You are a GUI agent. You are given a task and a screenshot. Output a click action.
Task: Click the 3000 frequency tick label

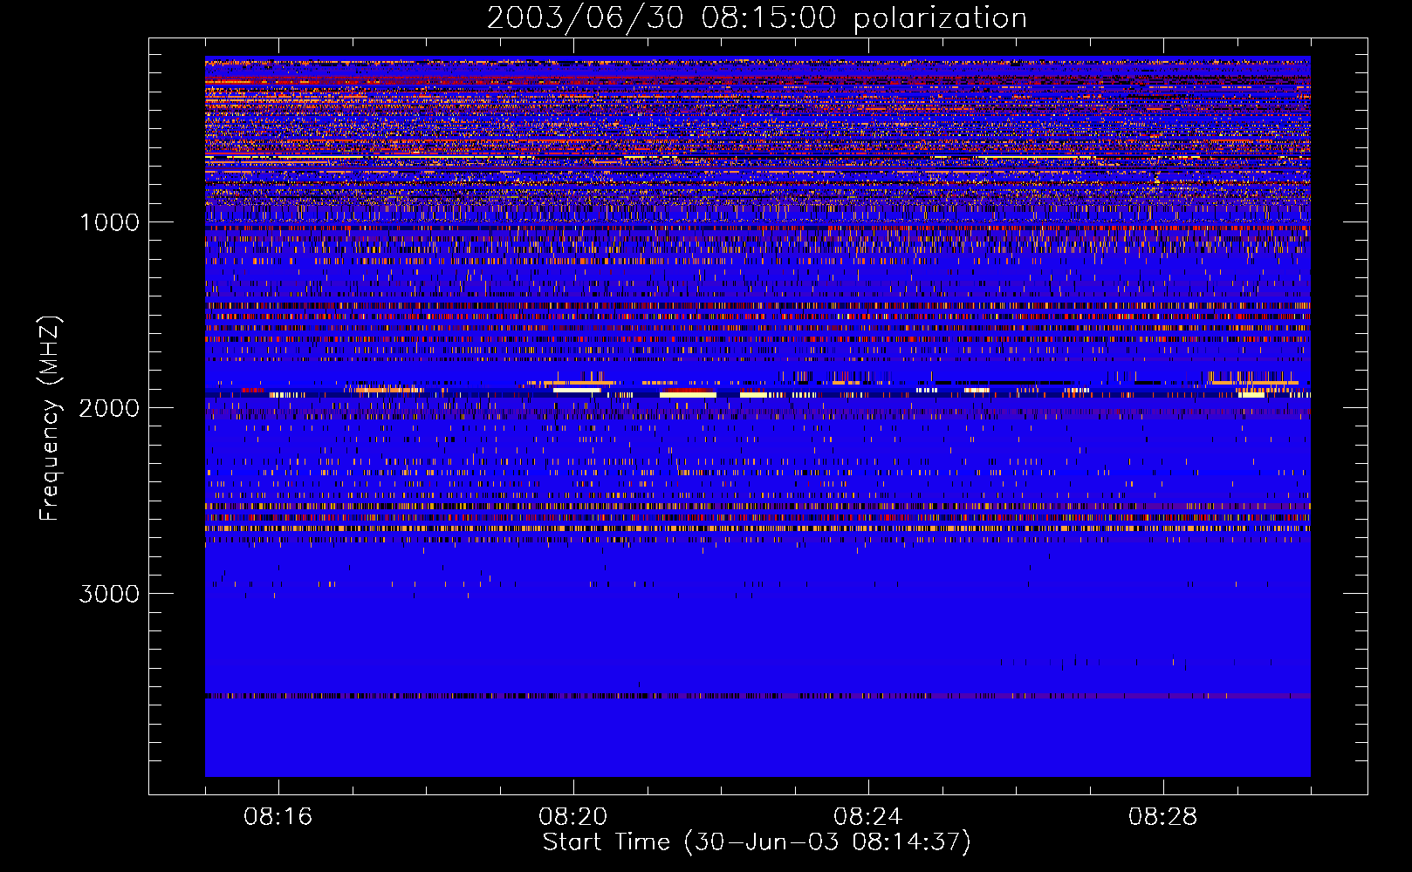click(110, 594)
